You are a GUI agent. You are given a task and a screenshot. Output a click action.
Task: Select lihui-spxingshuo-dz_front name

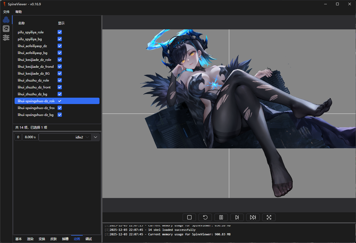point(36,108)
